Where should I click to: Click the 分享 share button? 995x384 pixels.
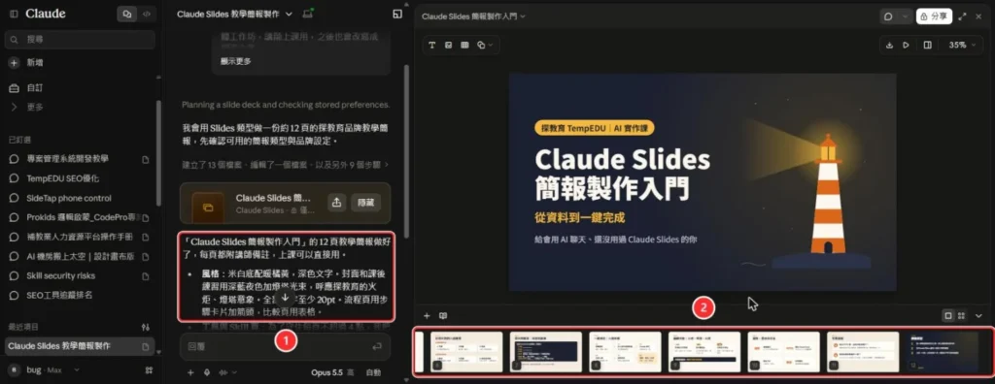934,16
